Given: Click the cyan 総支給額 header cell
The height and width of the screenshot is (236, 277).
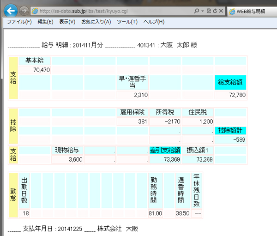Looking at the screenshot, I should coord(230,82).
